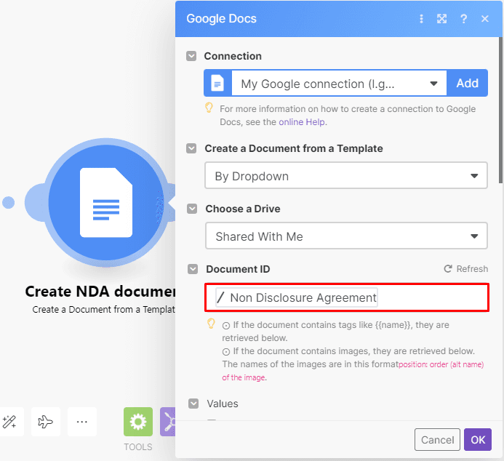
Task: Click the lightbulb hint under Document ID
Action: click(211, 324)
